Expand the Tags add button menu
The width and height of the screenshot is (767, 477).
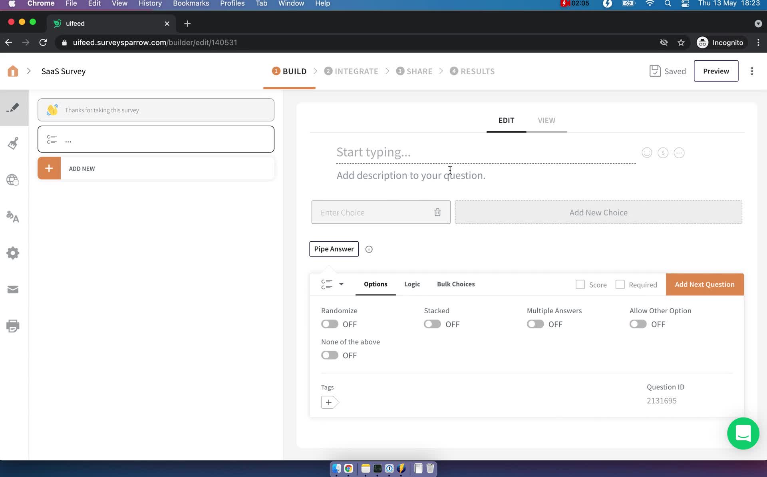[x=328, y=402]
